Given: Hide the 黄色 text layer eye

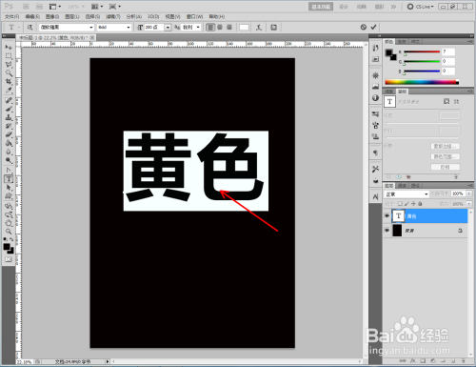Looking at the screenshot, I should (x=387, y=215).
